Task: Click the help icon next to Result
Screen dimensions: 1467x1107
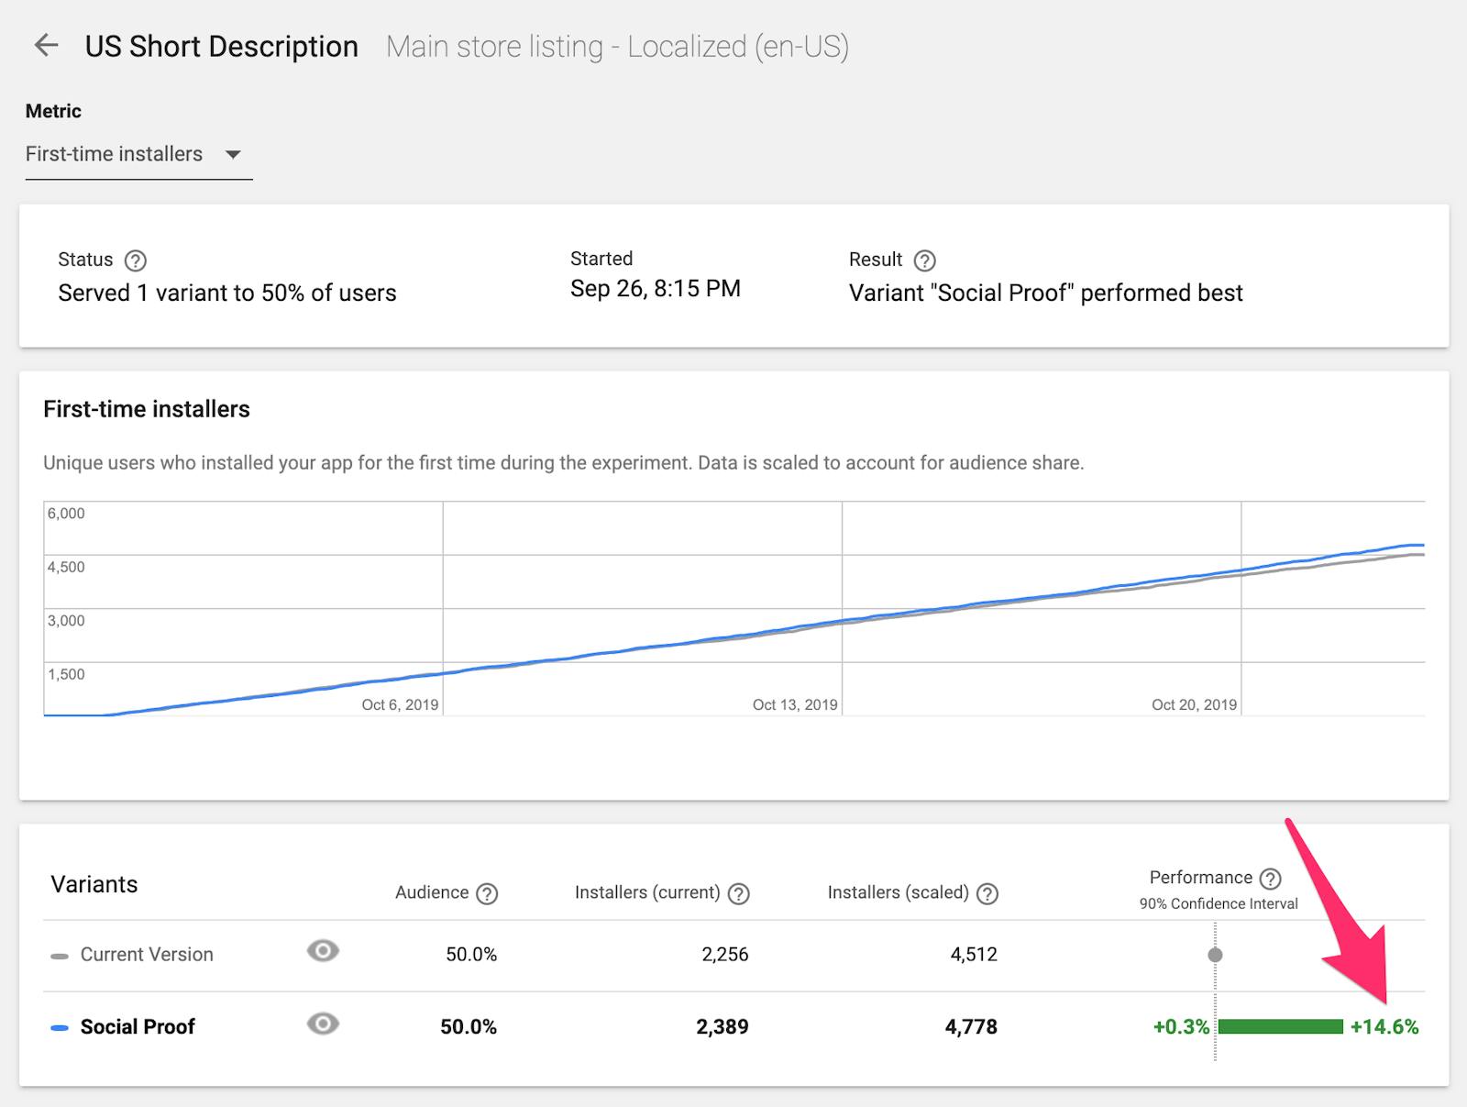Action: 925,260
